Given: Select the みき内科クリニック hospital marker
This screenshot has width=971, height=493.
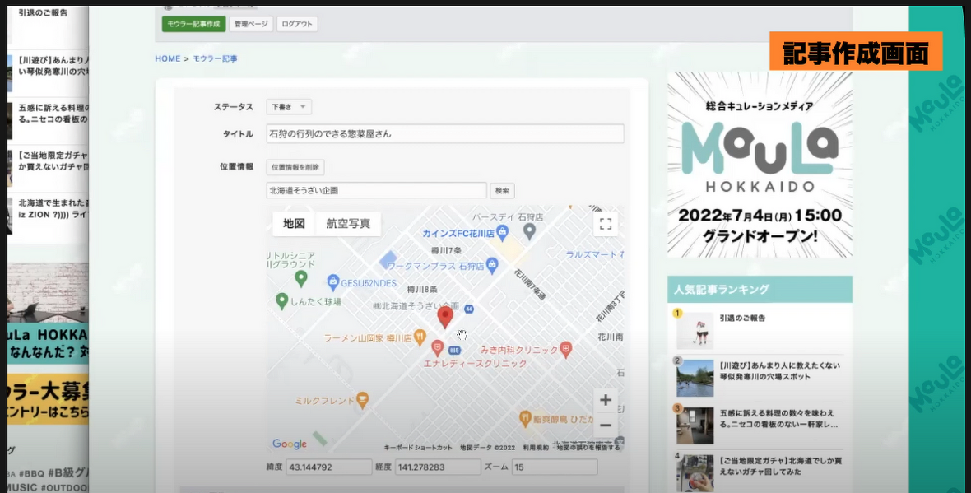Looking at the screenshot, I should coord(565,349).
